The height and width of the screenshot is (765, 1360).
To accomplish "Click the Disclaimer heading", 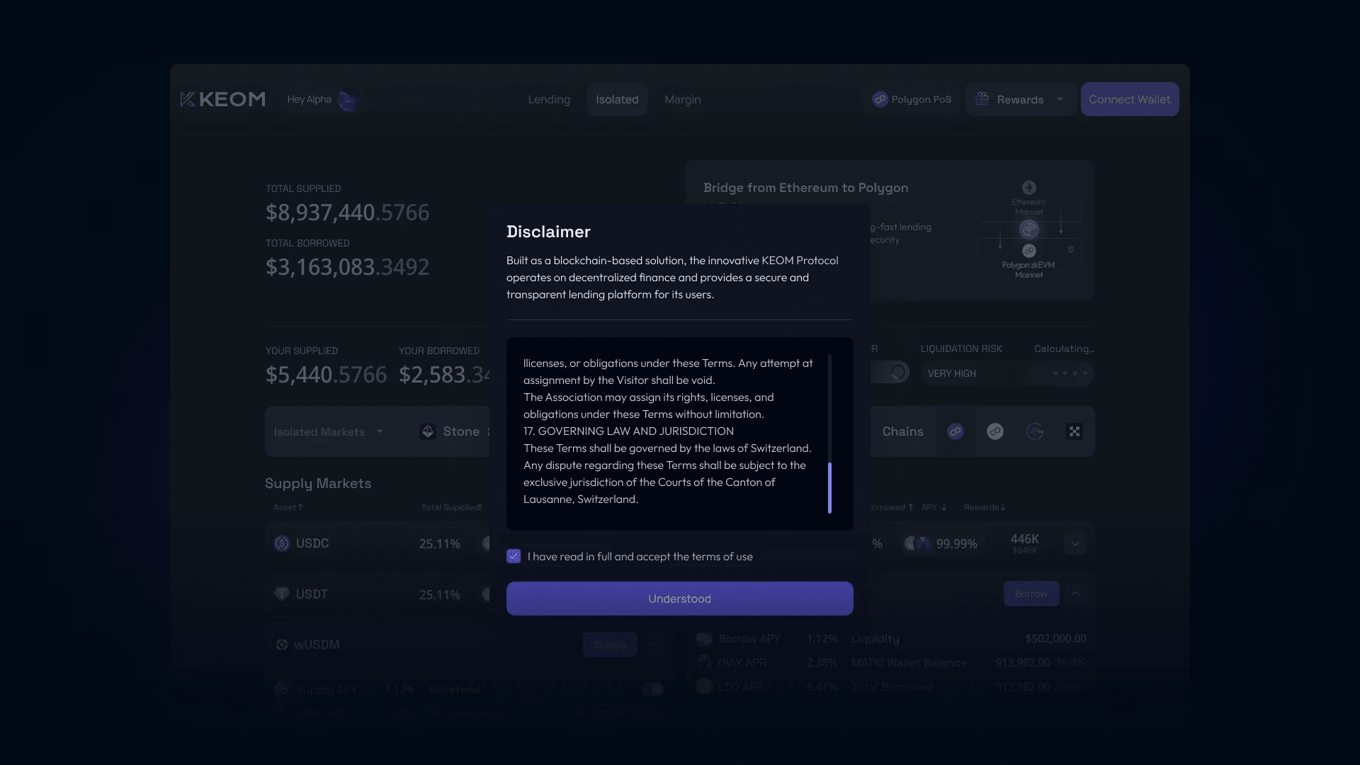I will click(x=548, y=232).
